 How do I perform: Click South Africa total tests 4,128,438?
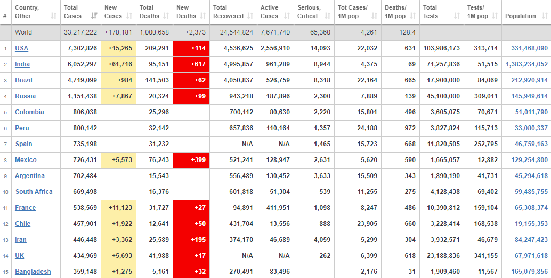pos(445,192)
